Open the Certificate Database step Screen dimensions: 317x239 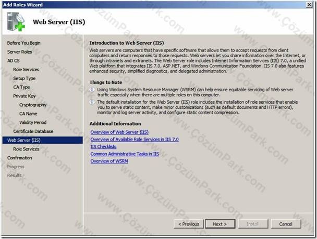coord(33,131)
